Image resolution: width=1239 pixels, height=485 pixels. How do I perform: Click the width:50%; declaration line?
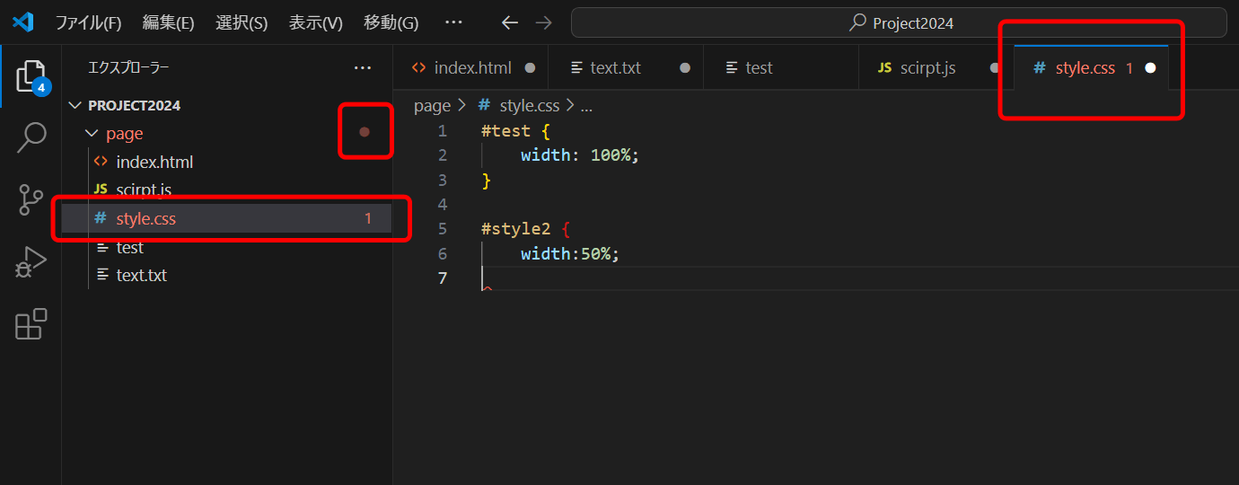click(x=570, y=254)
